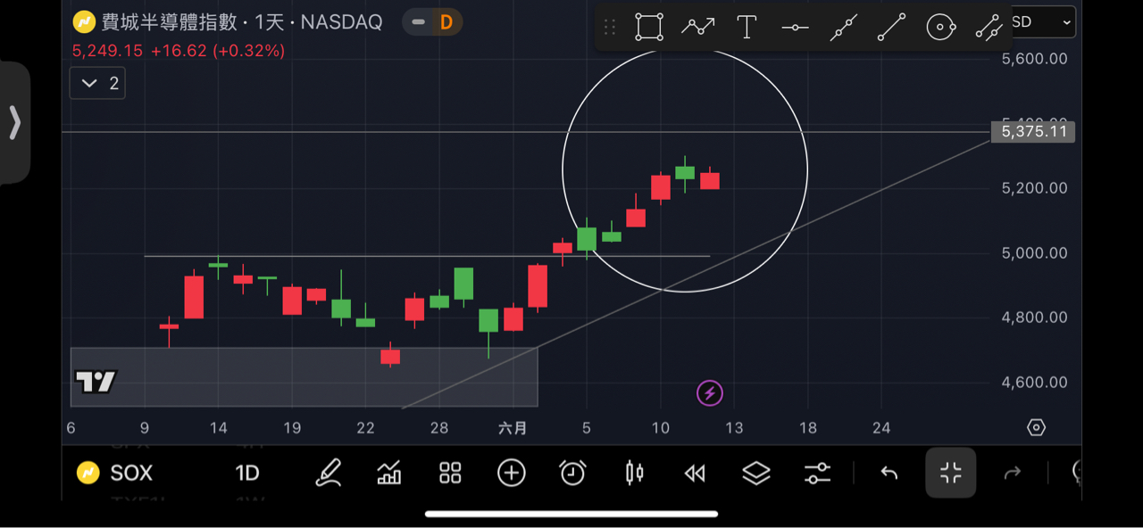The image size is (1143, 528).
Task: Open SOX symbol search
Action: [x=131, y=473]
